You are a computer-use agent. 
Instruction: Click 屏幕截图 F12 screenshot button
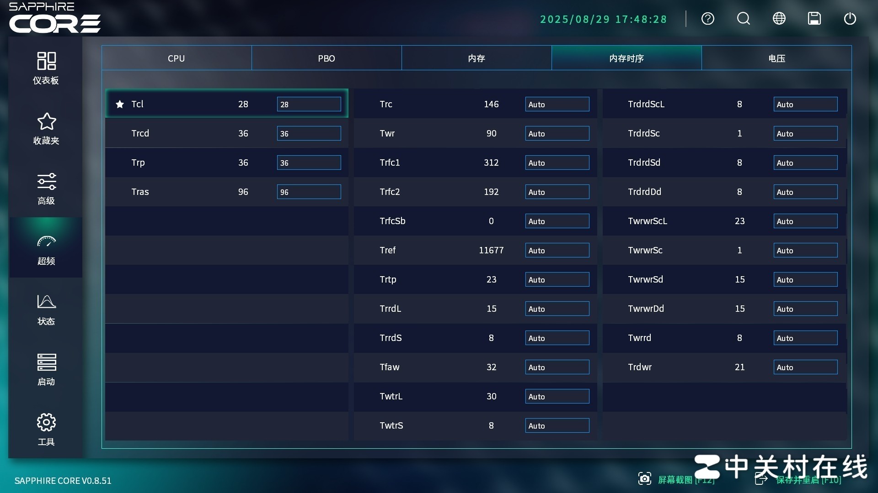tap(677, 479)
